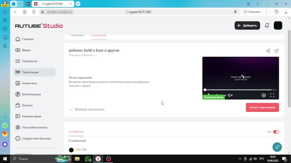This screenshot has width=291, height=163.
Task: Open browser downloads icon
Action: (x=286, y=12)
